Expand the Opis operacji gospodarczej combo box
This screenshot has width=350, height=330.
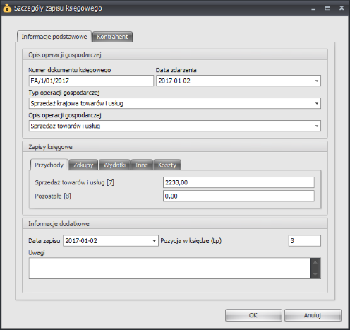tap(317, 126)
